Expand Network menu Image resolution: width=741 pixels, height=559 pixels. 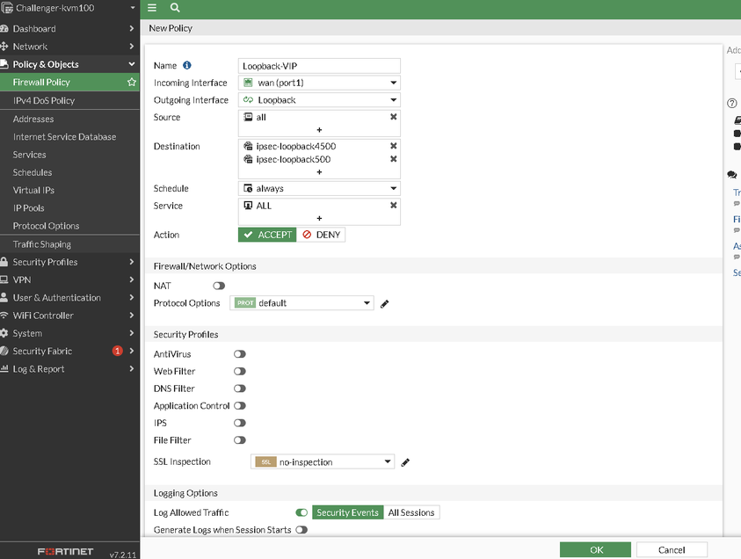[x=70, y=47]
